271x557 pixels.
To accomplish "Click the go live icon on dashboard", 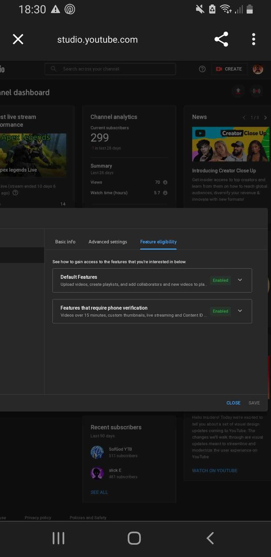I will [x=256, y=91].
